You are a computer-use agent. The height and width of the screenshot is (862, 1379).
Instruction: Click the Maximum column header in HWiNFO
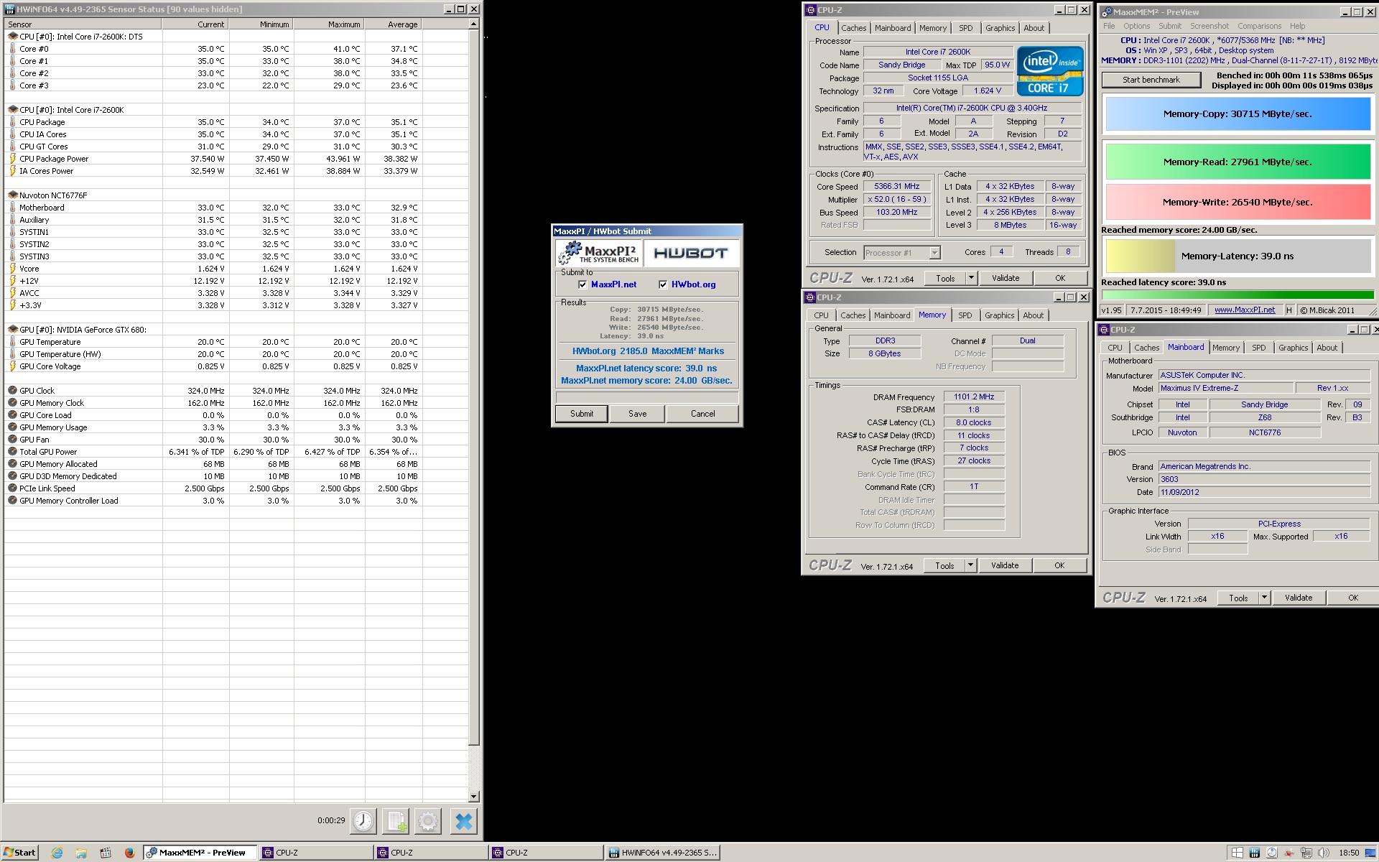coord(329,24)
